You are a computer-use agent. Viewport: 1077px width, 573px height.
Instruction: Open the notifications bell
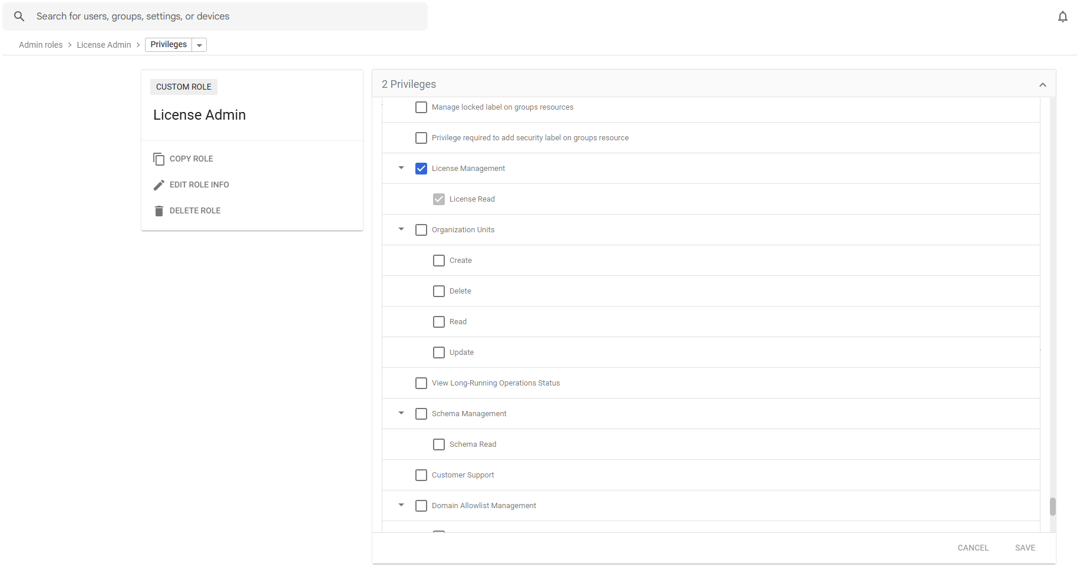click(1062, 17)
